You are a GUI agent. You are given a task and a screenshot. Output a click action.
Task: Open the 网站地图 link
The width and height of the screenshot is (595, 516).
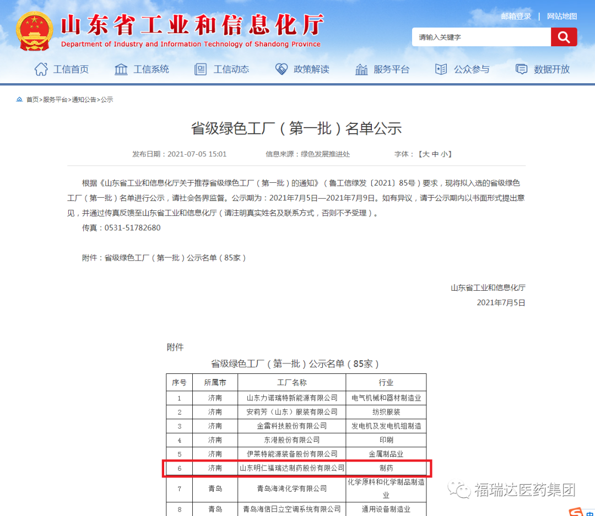[x=562, y=17]
